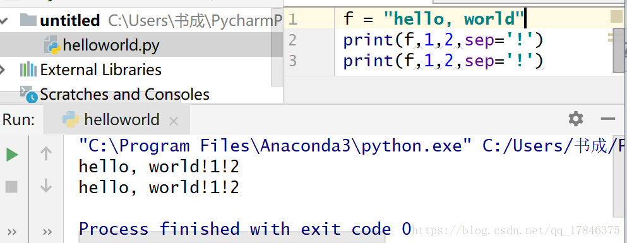Click line number 3 in gutter

click(293, 61)
